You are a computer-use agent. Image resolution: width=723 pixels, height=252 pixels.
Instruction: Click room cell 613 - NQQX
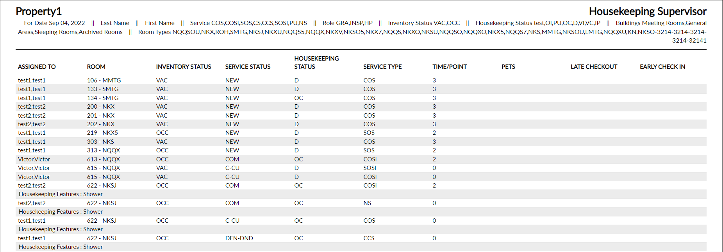[104, 159]
